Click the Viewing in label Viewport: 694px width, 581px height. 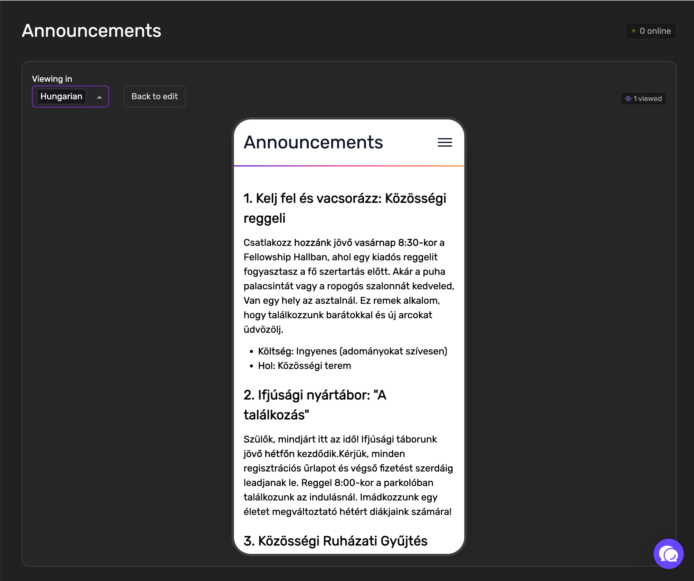[52, 79]
